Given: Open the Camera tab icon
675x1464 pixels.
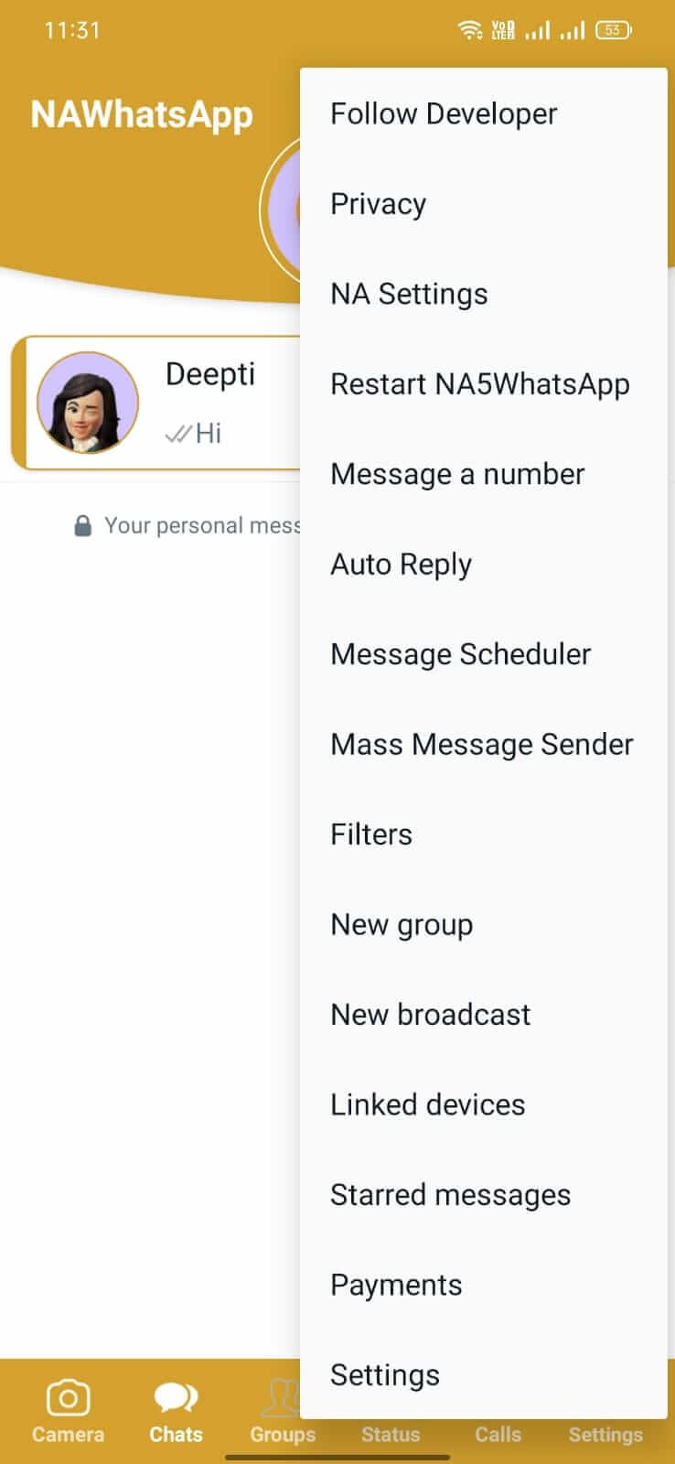Looking at the screenshot, I should coord(68,1397).
